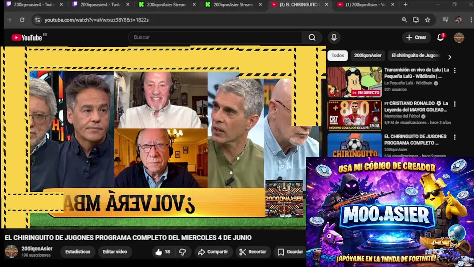Open site information icon beside the URL

(x=37, y=20)
